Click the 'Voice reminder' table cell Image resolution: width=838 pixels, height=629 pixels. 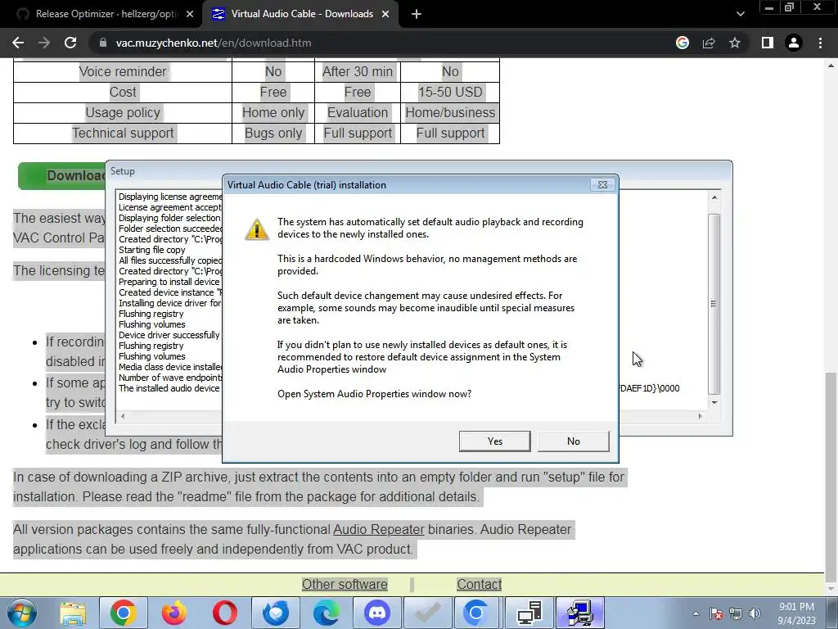point(123,72)
